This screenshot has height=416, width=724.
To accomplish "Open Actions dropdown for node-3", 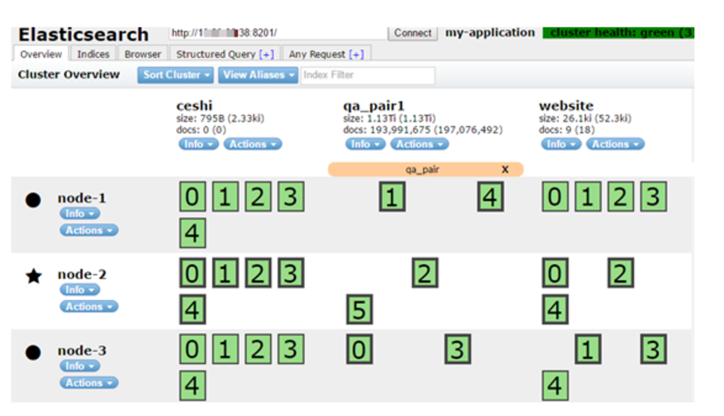I will 89,383.
